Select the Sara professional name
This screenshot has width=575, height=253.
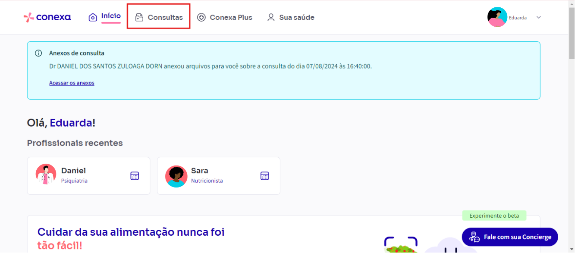(x=200, y=171)
